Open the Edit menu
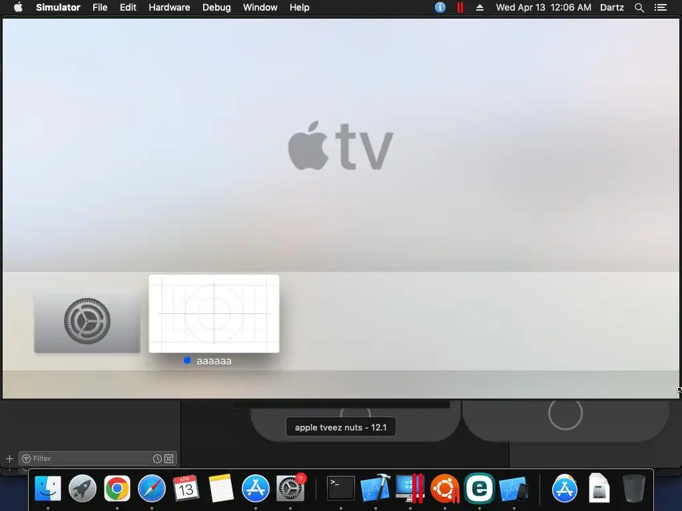 point(128,7)
